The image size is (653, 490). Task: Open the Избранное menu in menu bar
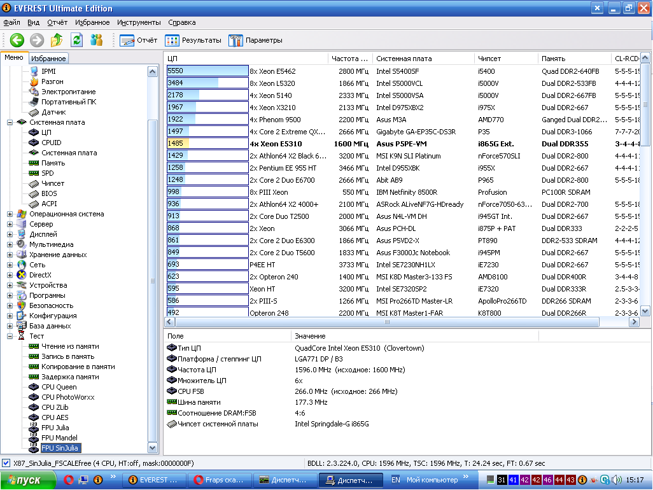click(92, 22)
